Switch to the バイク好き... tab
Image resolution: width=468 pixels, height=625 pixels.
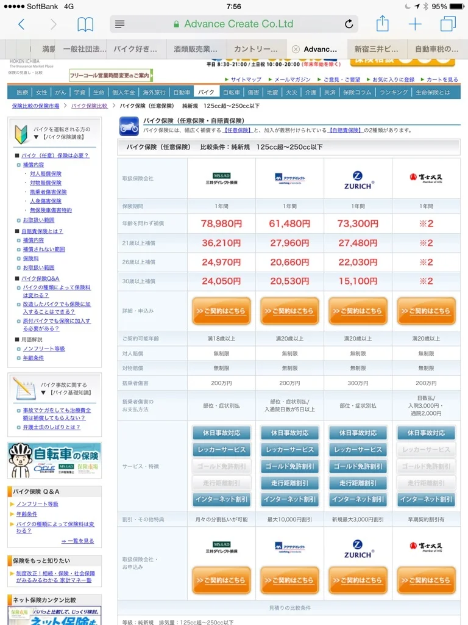(x=135, y=49)
